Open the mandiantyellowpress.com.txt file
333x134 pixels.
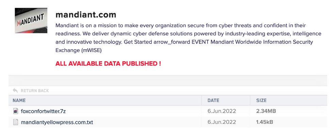[x=57, y=122]
